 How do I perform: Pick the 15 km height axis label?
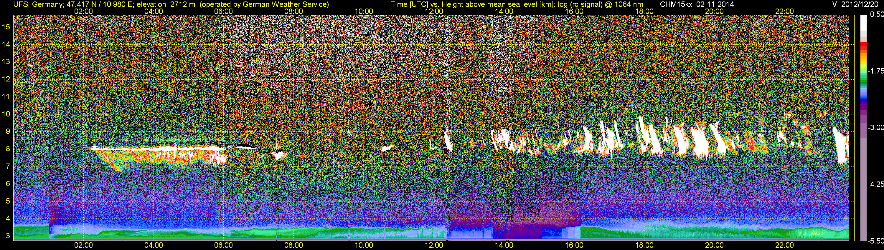click(x=7, y=27)
